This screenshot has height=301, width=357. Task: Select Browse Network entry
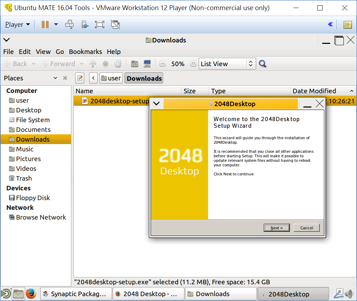pos(36,217)
